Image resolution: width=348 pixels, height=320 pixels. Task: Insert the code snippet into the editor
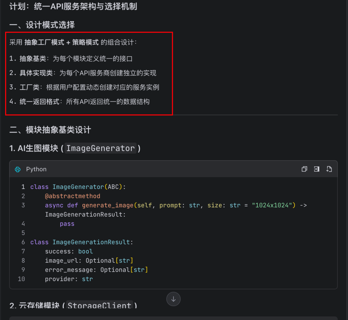click(316, 169)
